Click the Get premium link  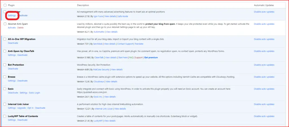[151, 57]
